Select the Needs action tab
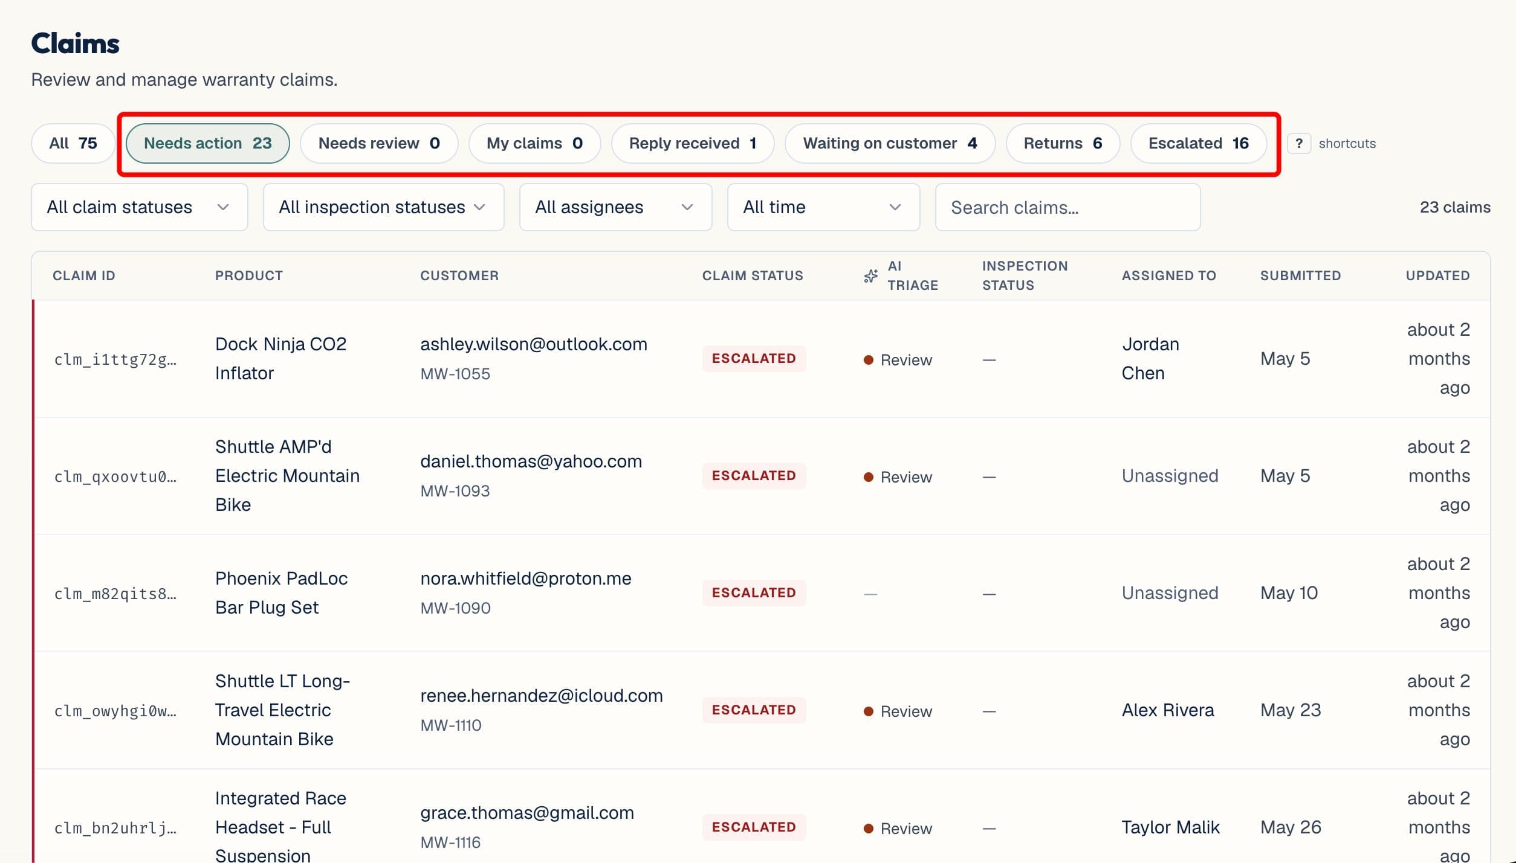 (x=207, y=144)
